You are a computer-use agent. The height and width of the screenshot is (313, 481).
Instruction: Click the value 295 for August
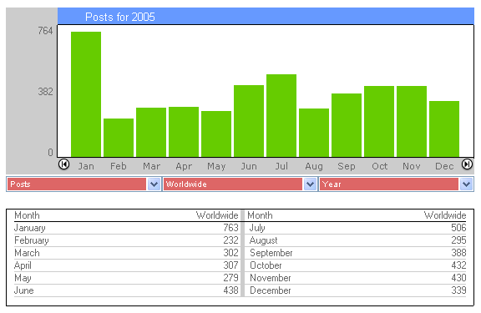click(458, 240)
